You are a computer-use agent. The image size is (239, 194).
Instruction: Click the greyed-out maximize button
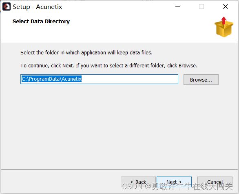[201, 6]
